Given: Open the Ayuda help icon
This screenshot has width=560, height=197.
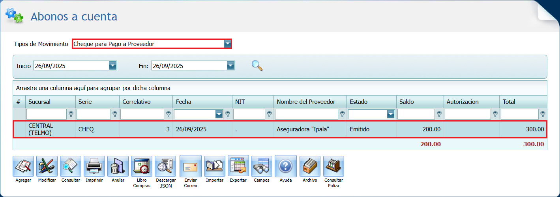Looking at the screenshot, I should pos(285,166).
